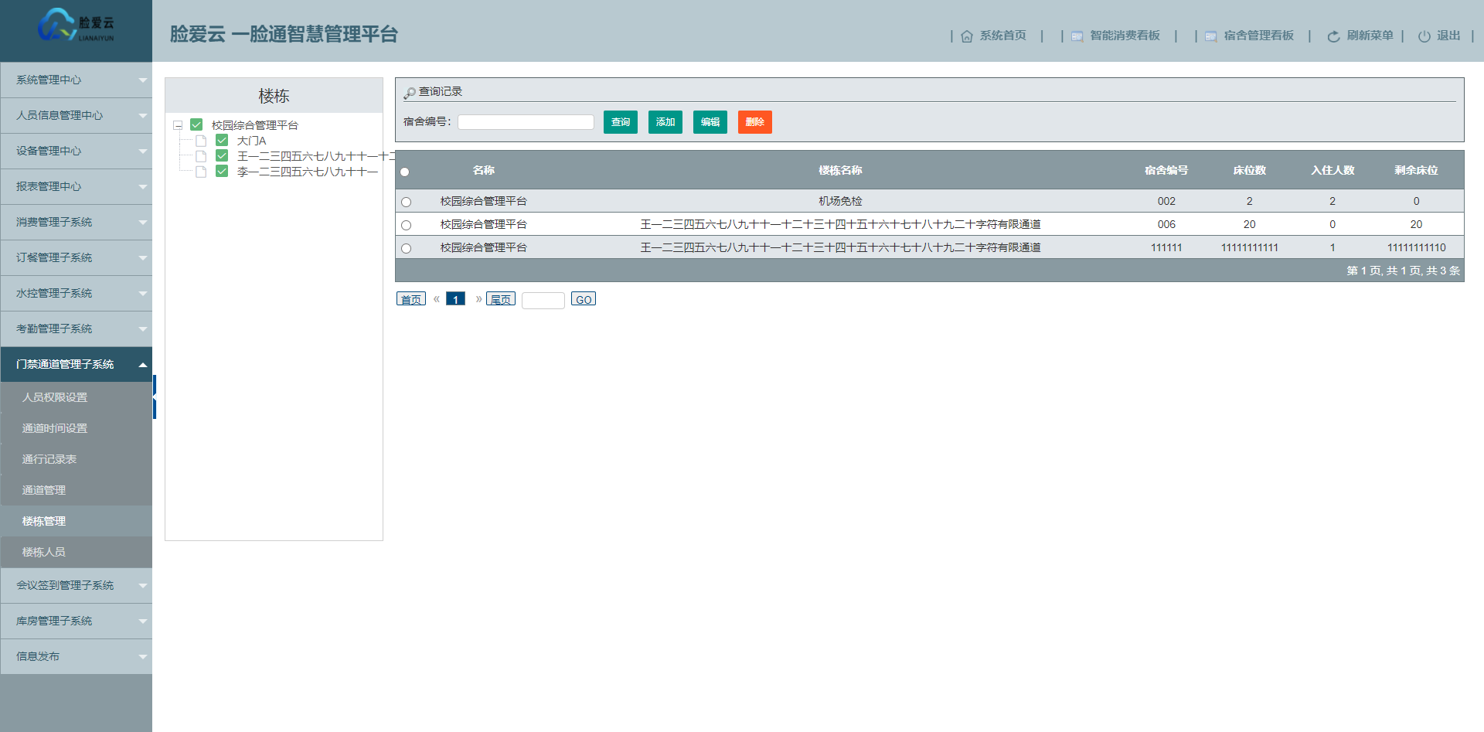Click the green 查询 button
The height and width of the screenshot is (732, 1484).
pos(621,122)
